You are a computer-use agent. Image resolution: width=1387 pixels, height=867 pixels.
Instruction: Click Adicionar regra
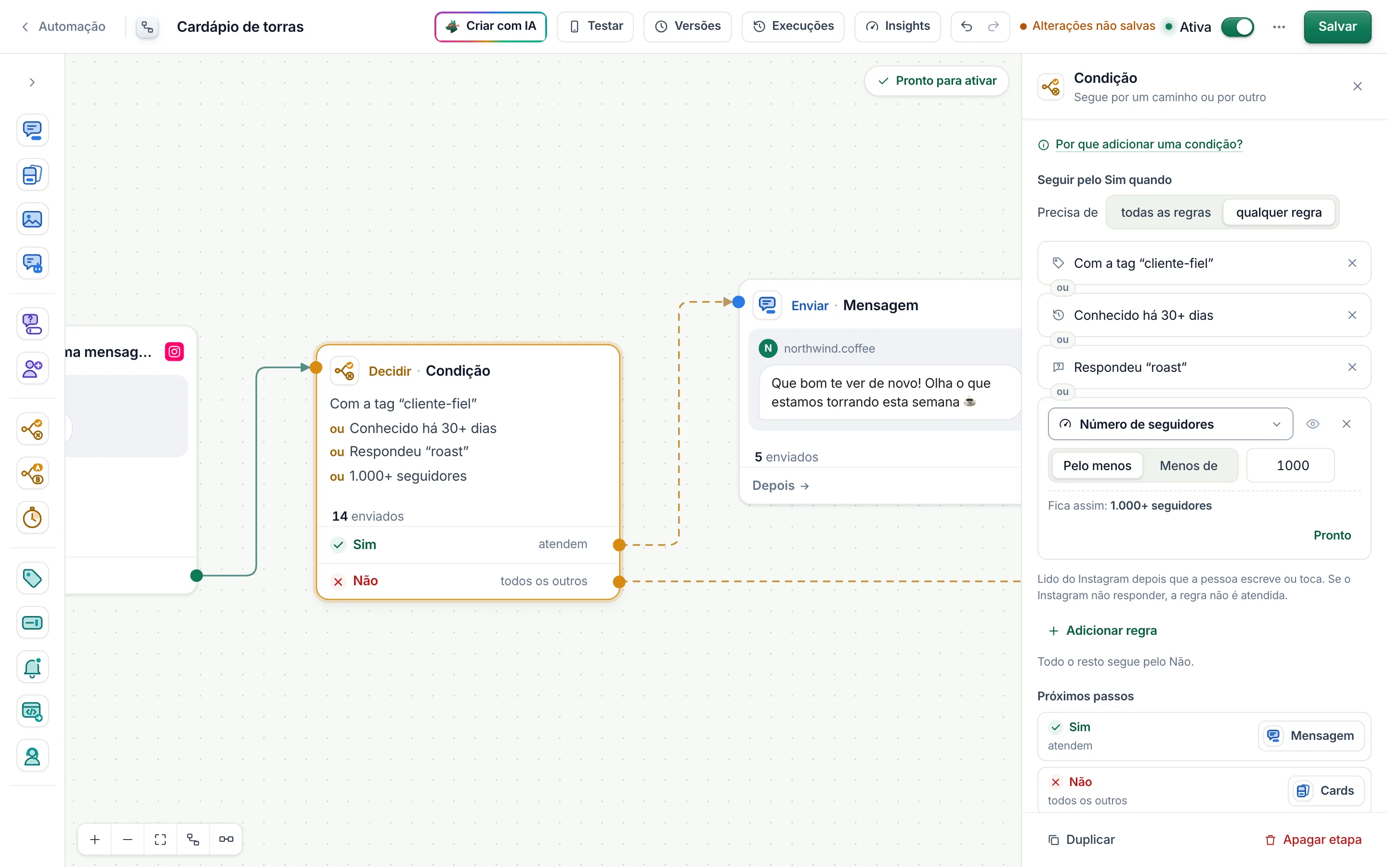point(1102,630)
